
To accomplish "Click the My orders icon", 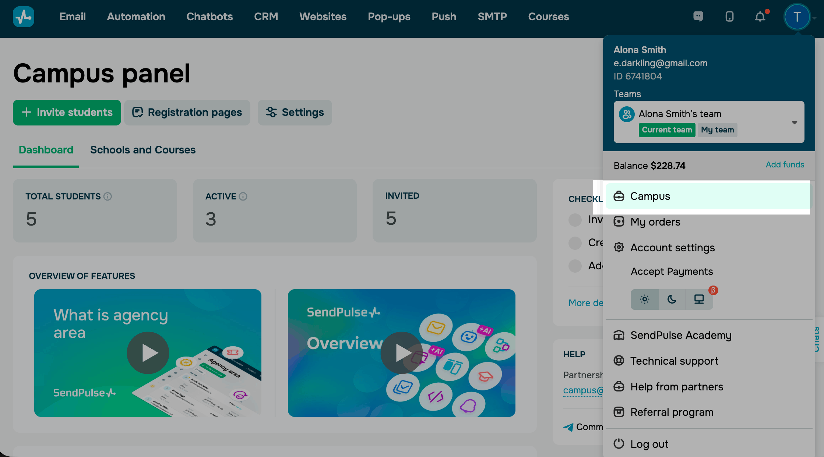I will tap(619, 222).
